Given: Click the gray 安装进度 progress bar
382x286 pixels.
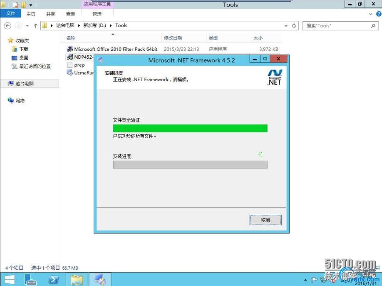Looking at the screenshot, I should [190, 164].
